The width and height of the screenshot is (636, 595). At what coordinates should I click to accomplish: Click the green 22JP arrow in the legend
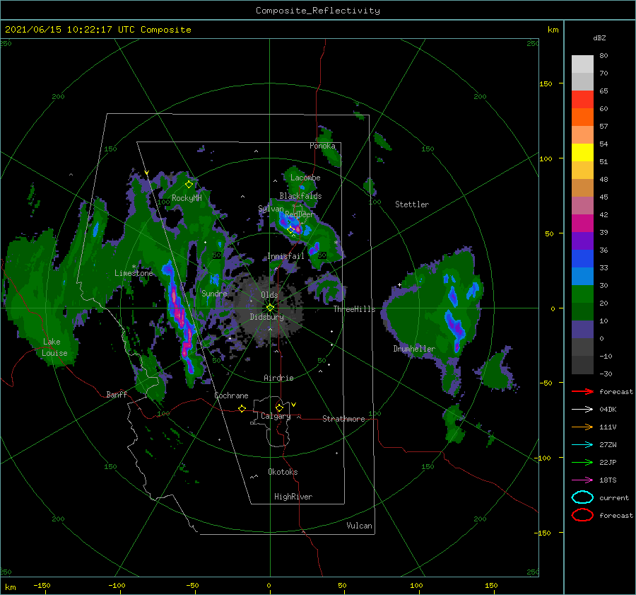pyautogui.click(x=582, y=462)
